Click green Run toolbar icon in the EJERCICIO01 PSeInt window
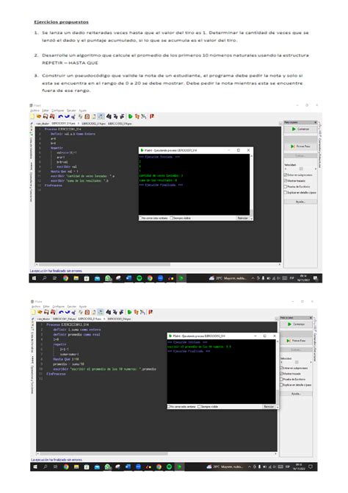 coord(130,116)
